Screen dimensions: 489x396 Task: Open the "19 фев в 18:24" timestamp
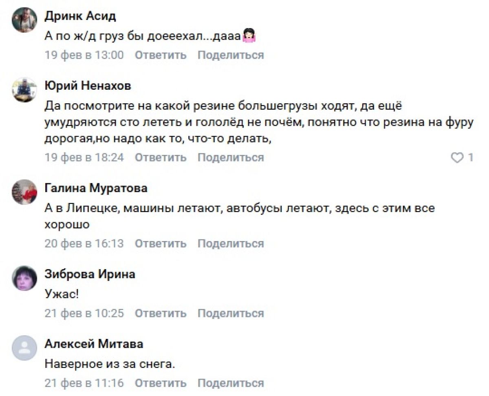84,157
